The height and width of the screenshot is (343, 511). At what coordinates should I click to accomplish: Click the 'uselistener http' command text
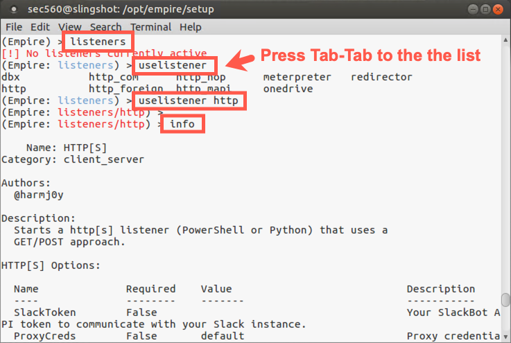(x=189, y=100)
